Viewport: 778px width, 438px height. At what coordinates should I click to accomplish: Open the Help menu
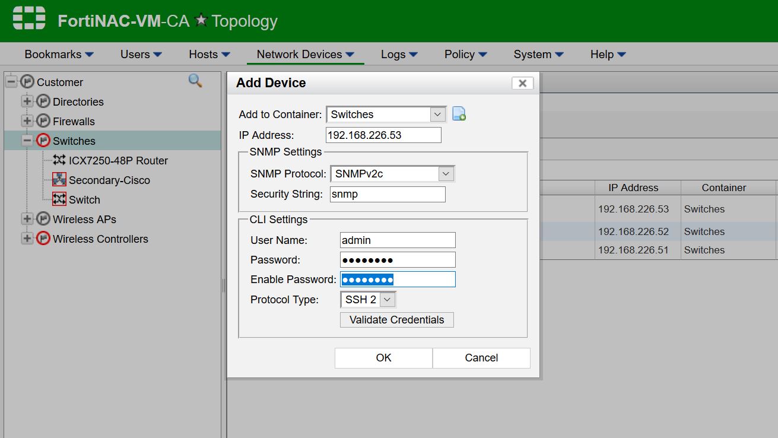[608, 54]
